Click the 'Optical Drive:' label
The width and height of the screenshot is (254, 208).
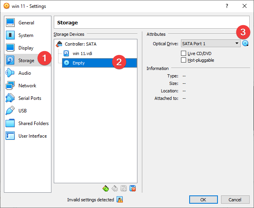165,44
